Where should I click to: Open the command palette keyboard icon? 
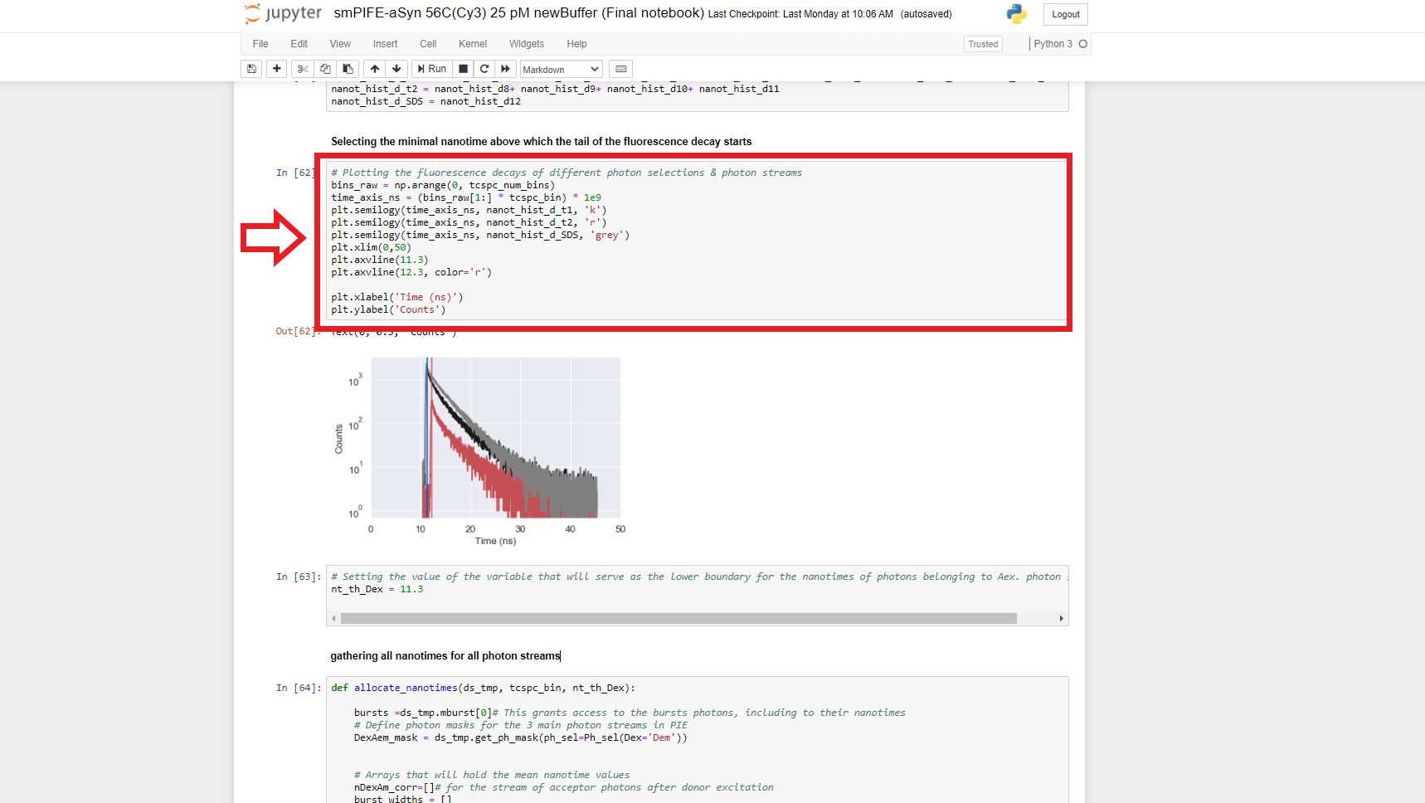[621, 69]
